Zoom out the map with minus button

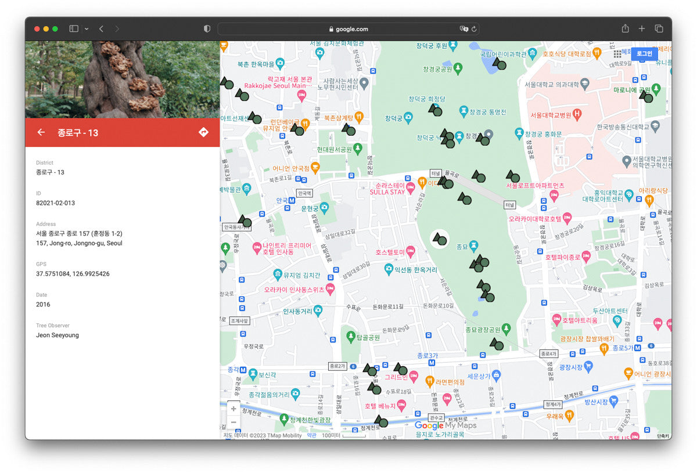click(233, 423)
